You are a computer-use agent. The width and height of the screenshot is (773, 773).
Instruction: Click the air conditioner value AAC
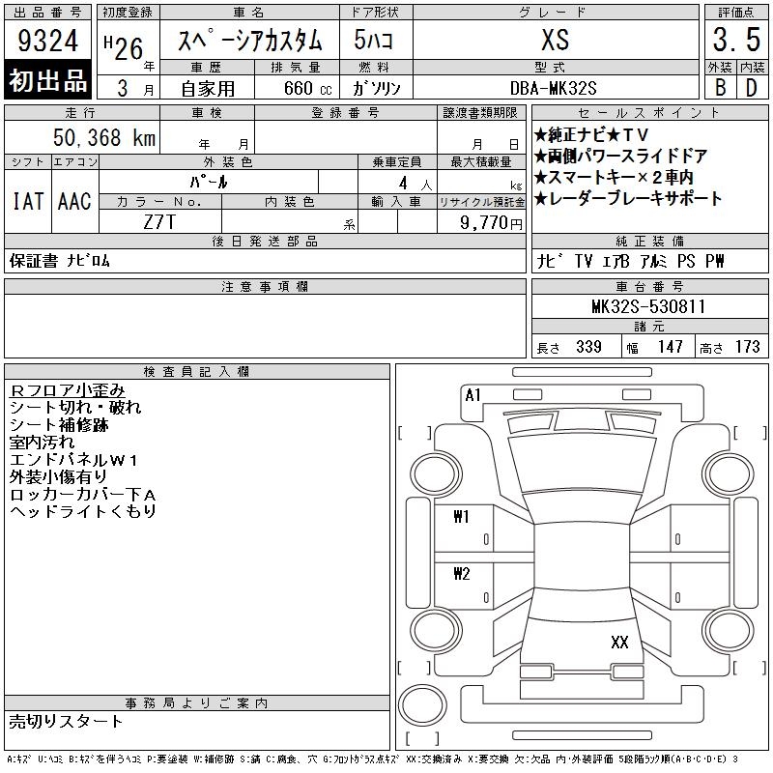74,201
